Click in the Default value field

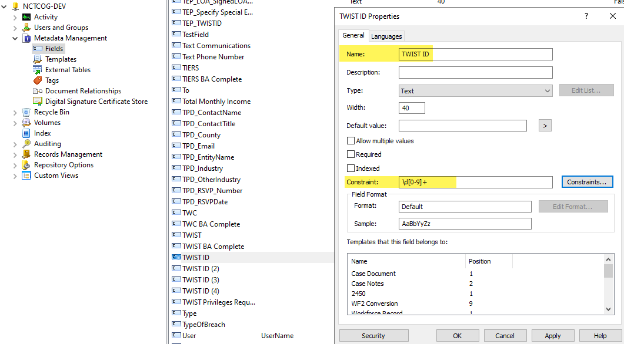pyautogui.click(x=462, y=126)
